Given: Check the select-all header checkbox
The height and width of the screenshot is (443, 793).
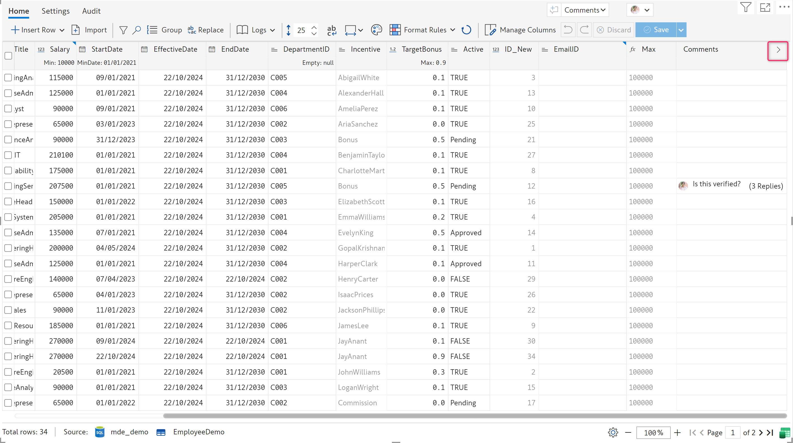Looking at the screenshot, I should pos(8,56).
